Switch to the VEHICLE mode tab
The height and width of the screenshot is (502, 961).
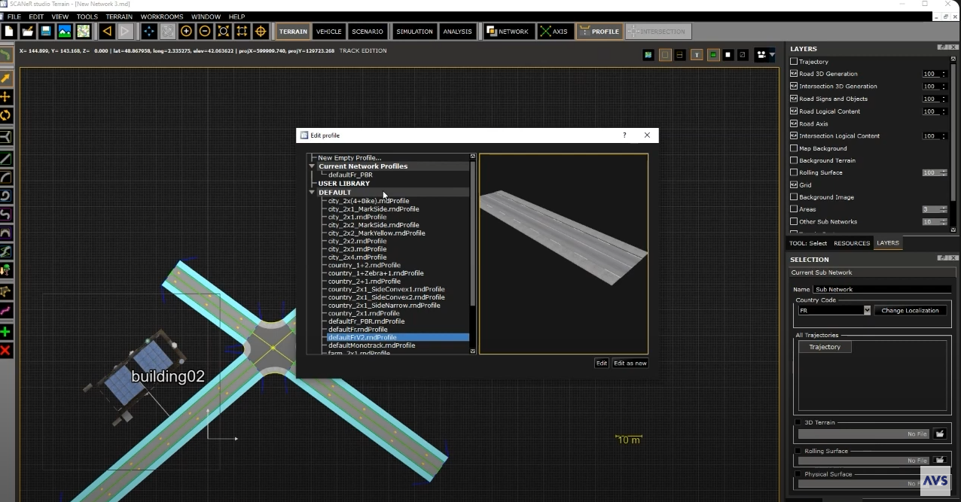[x=329, y=32]
